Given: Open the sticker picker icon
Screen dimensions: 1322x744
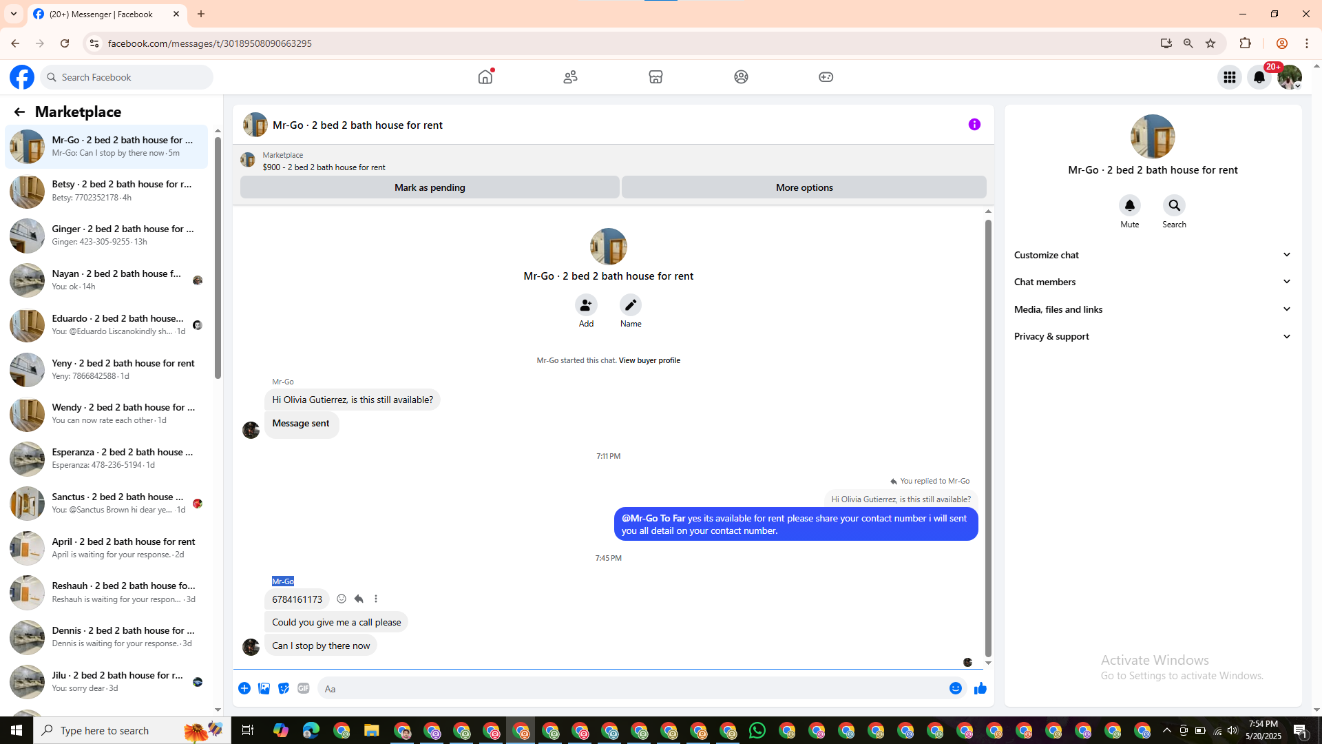Looking at the screenshot, I should click(284, 688).
